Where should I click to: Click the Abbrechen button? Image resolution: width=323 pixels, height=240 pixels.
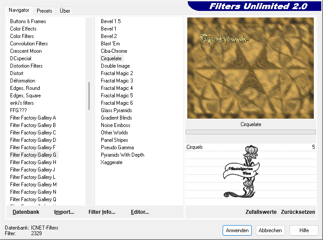click(270, 230)
